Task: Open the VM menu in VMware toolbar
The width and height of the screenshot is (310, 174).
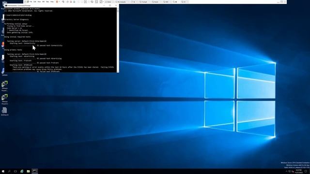Action: point(43,2)
